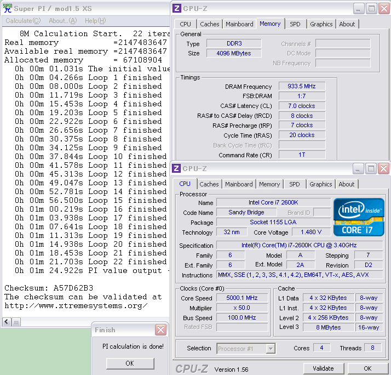This screenshot has height=375, width=391.
Task: Click left scroll arrow in Super PI
Action: click(x=7, y=322)
